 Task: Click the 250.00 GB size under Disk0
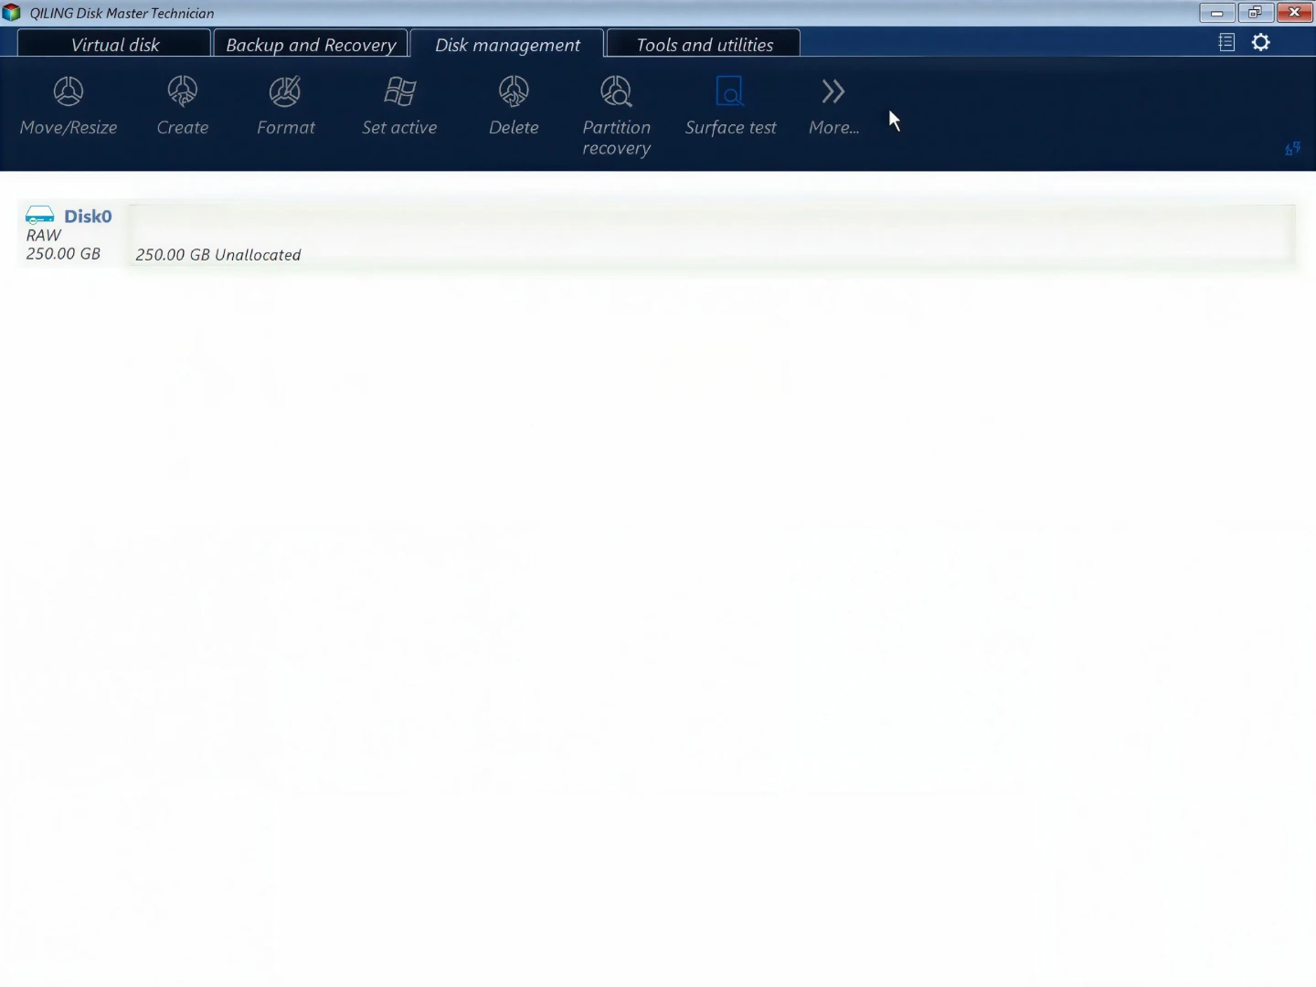click(63, 253)
